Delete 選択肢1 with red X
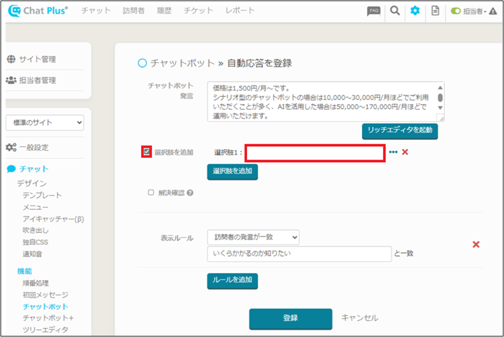Screen dimensions: 504x337 coord(405,152)
